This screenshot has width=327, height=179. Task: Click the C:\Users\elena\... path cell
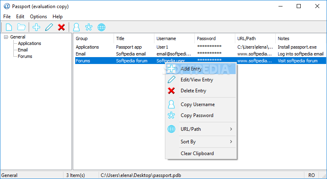click(255, 47)
